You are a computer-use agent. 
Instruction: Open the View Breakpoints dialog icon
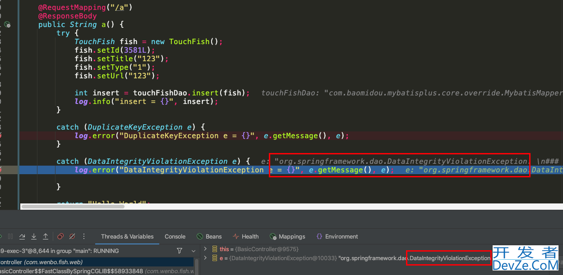point(60,236)
